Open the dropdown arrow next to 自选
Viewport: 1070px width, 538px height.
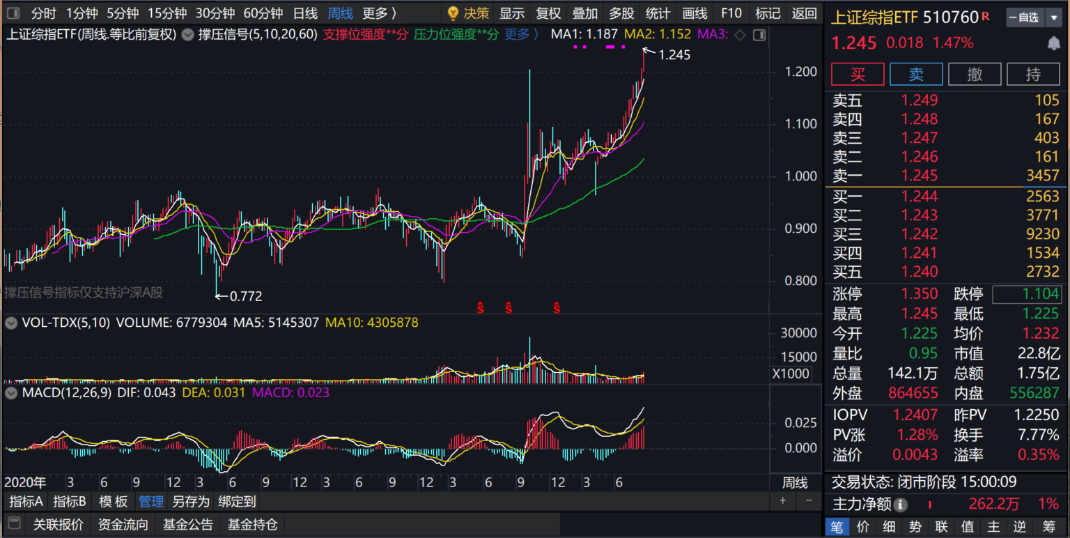[x=1053, y=17]
